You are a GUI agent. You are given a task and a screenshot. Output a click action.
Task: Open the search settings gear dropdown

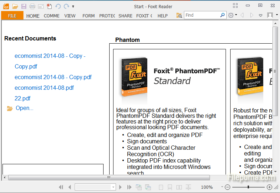click(x=232, y=15)
